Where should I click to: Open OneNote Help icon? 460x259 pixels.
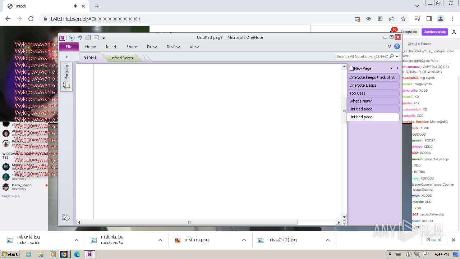(x=397, y=46)
